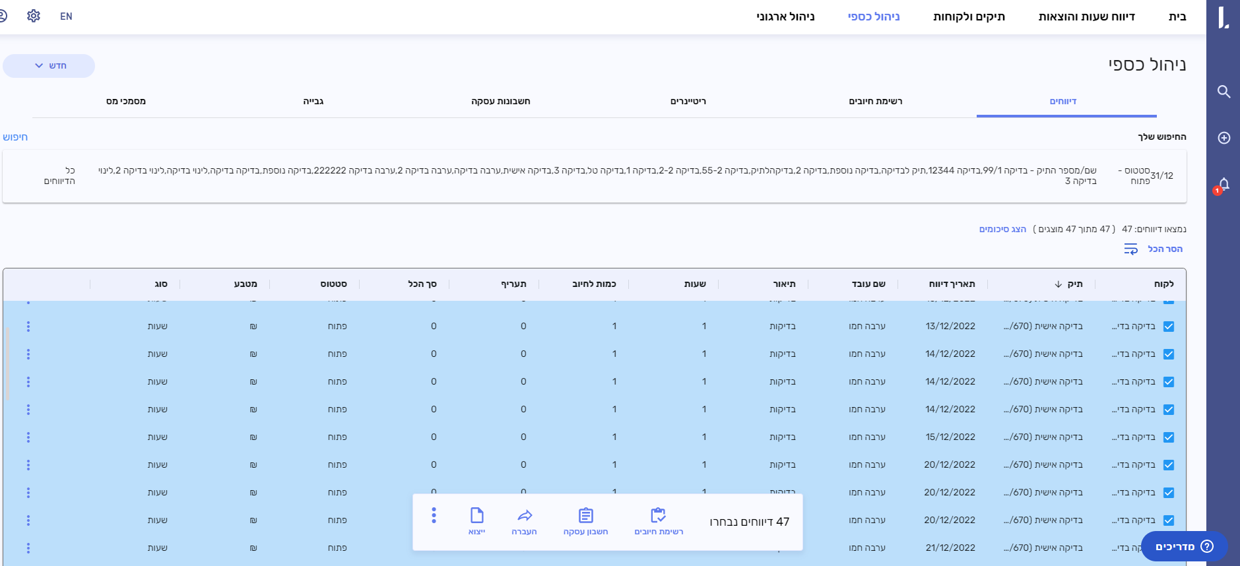The width and height of the screenshot is (1240, 566).
Task: Expand the חדש dropdown button
Action: [49, 66]
